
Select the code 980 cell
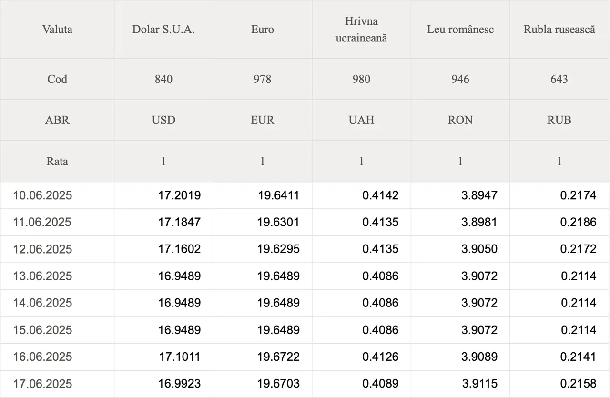tap(361, 79)
